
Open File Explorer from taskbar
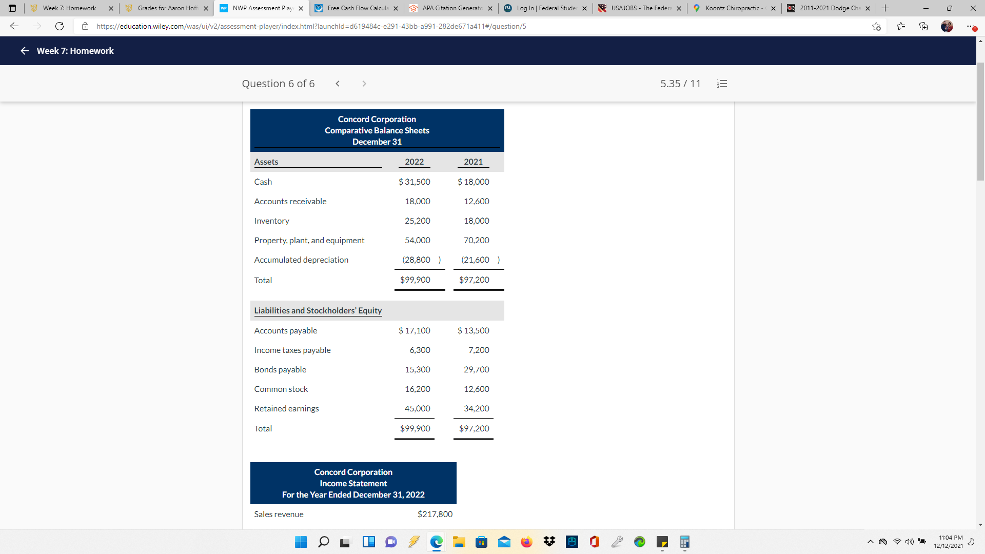[x=459, y=542]
